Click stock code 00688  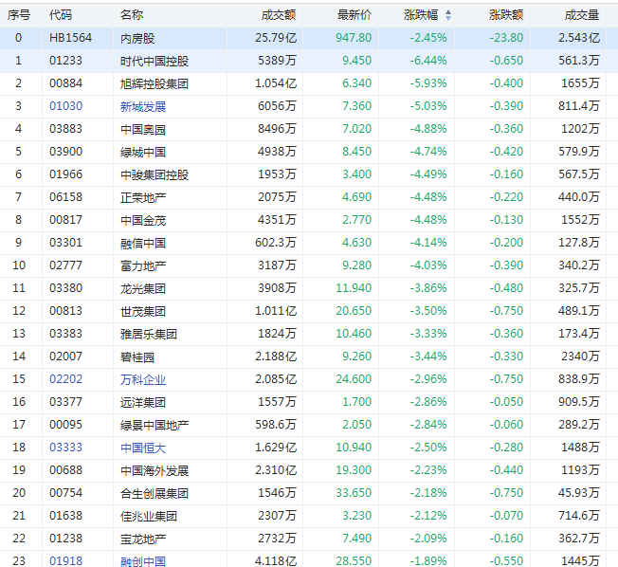point(65,470)
